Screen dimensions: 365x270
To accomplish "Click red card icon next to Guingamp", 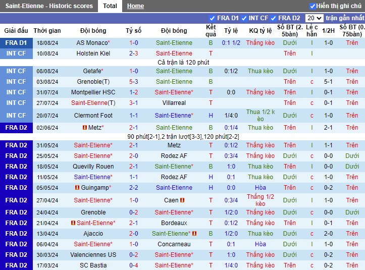I will coord(77,188).
